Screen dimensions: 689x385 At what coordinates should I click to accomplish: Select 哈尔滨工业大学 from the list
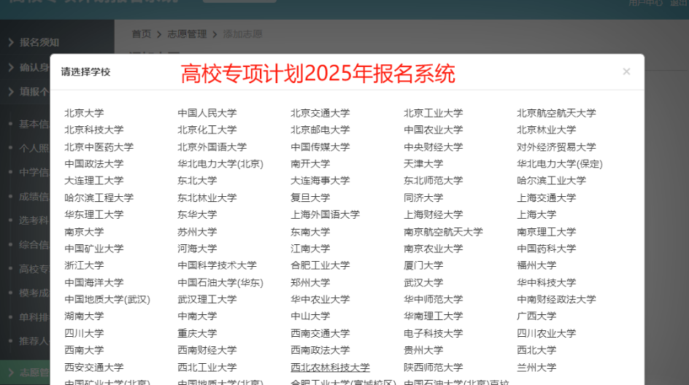(x=551, y=181)
